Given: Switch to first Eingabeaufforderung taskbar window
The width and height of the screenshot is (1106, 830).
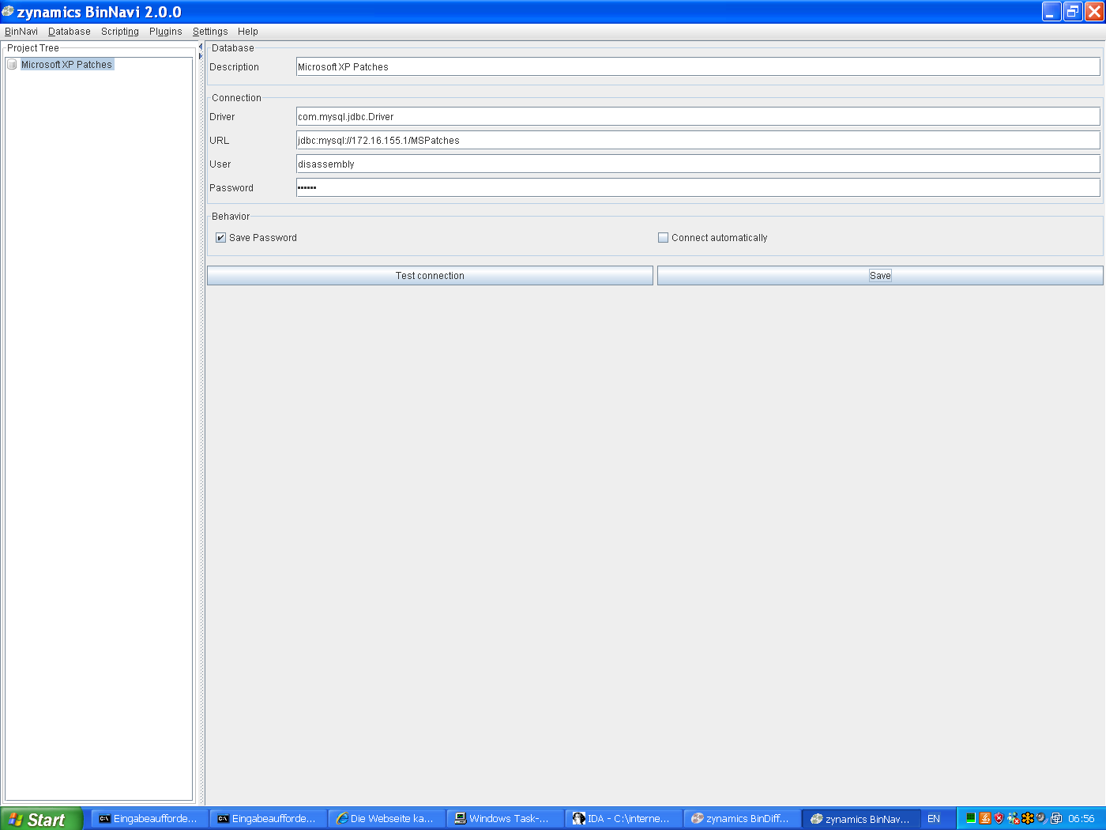Looking at the screenshot, I should click(149, 819).
